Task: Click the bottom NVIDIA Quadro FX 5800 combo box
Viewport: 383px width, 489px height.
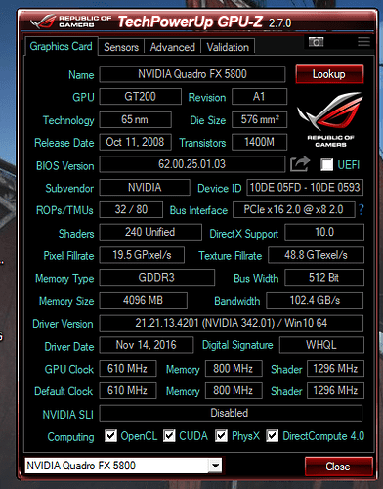Action: [123, 466]
